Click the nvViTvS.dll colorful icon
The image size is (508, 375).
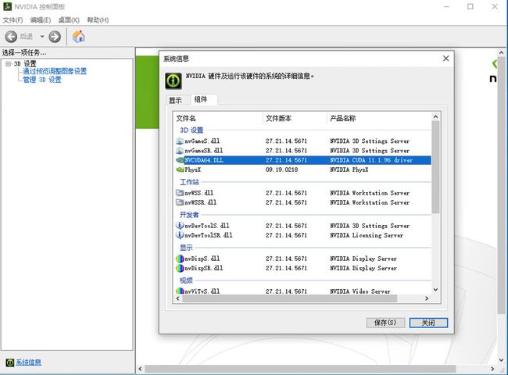tap(180, 291)
